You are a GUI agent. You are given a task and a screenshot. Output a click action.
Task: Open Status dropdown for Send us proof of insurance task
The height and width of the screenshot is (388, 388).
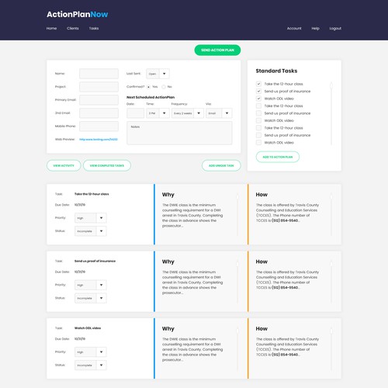click(x=91, y=298)
